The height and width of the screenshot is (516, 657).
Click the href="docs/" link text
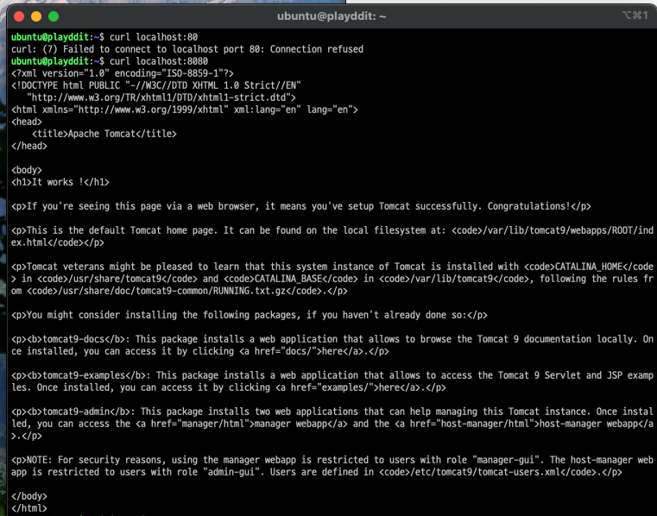tap(286, 351)
